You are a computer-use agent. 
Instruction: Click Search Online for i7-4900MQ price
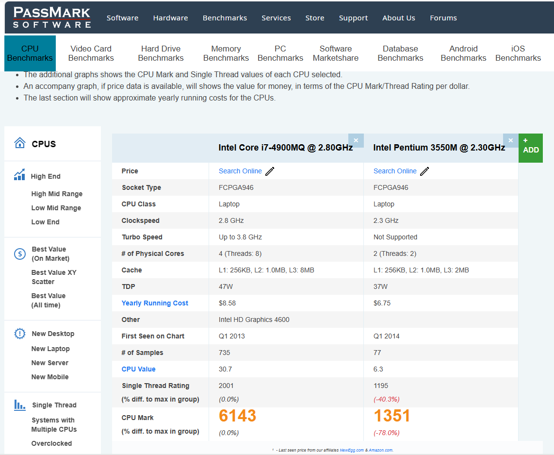pyautogui.click(x=240, y=171)
